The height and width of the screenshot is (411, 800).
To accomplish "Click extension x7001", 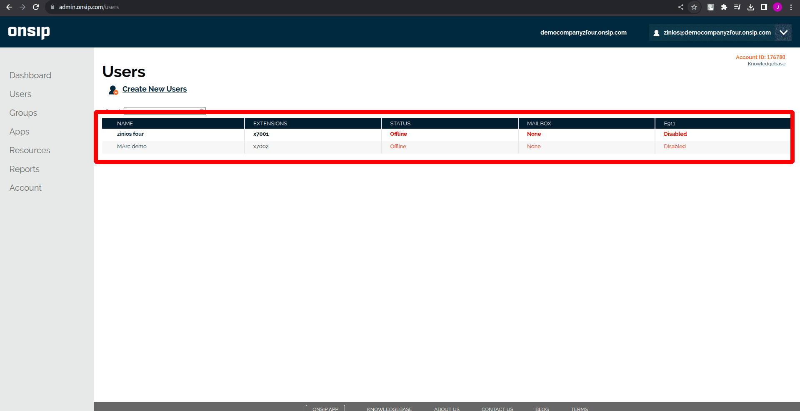I will 261,134.
